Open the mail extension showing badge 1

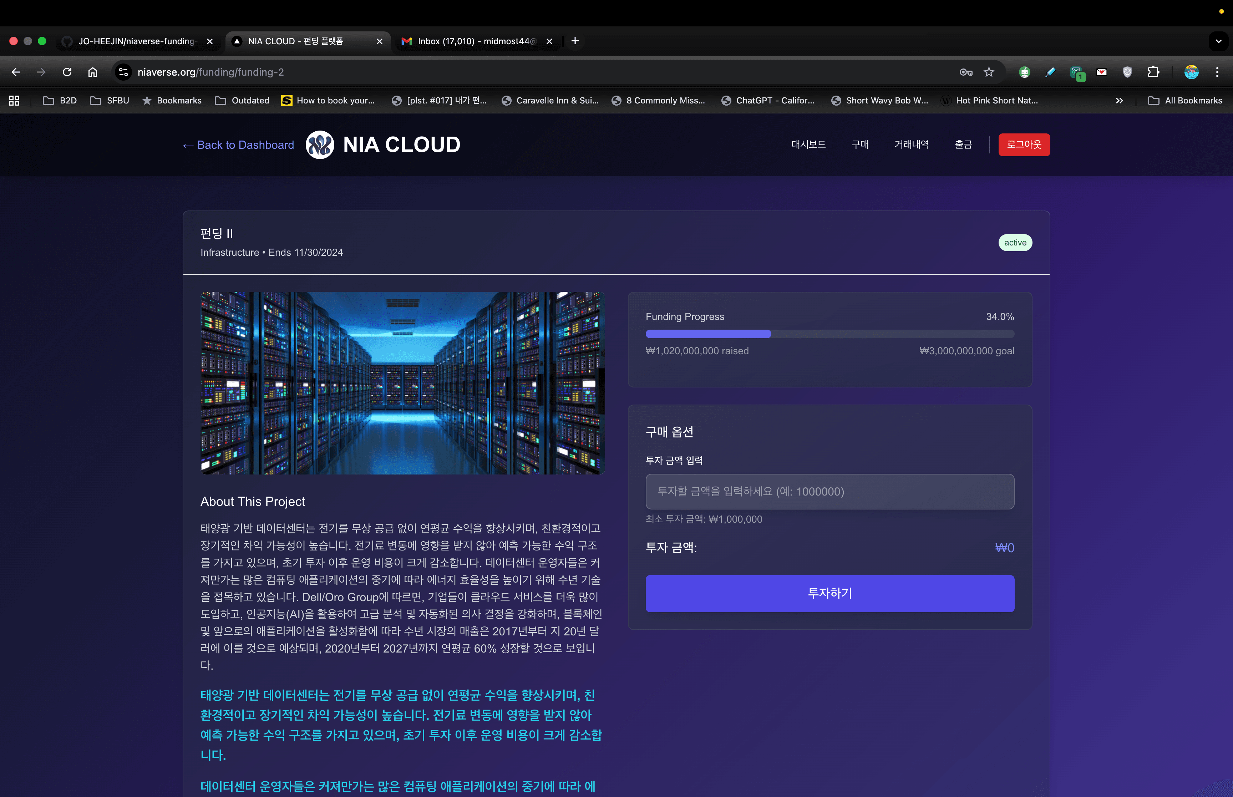[x=1076, y=72]
